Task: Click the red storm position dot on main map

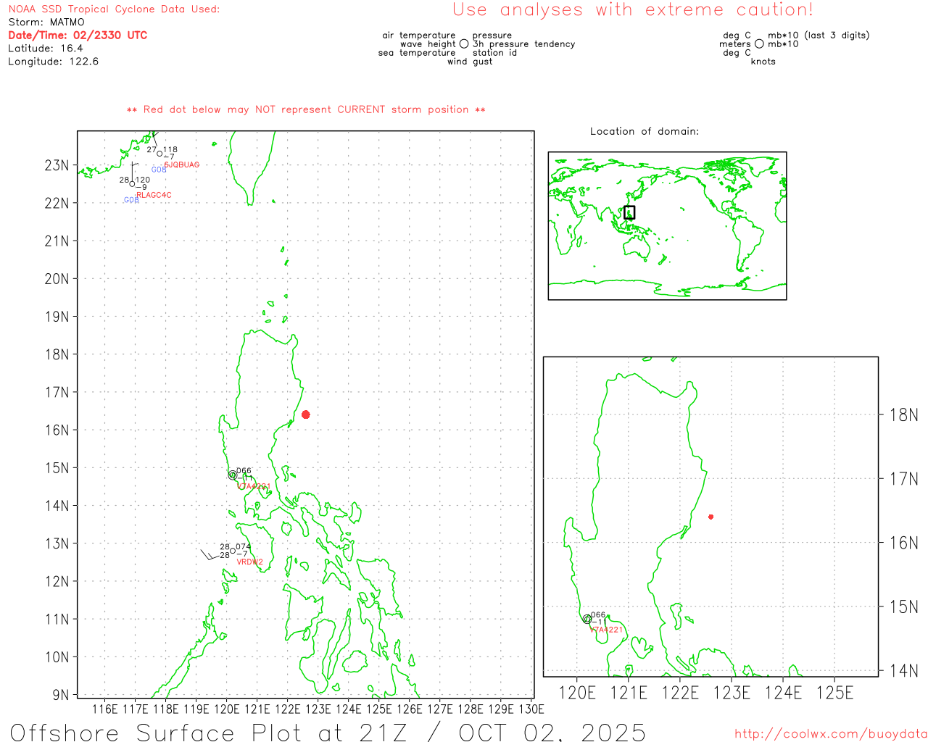Action: click(306, 414)
